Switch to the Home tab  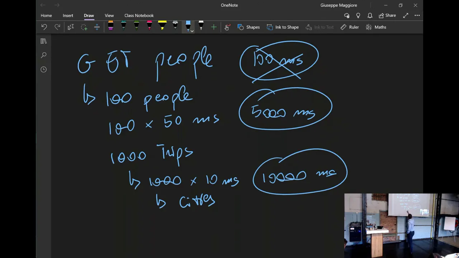point(46,15)
